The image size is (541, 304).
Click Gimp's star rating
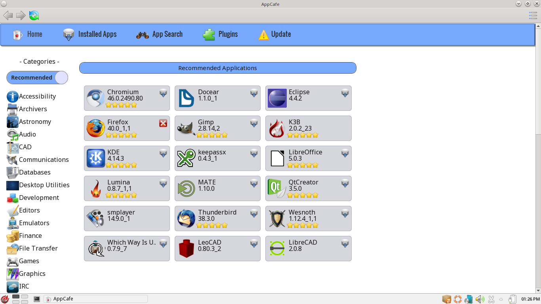coord(212,135)
